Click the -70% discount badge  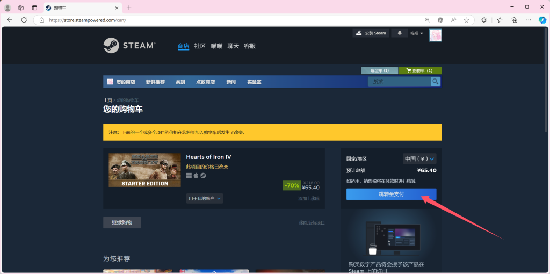(x=292, y=185)
